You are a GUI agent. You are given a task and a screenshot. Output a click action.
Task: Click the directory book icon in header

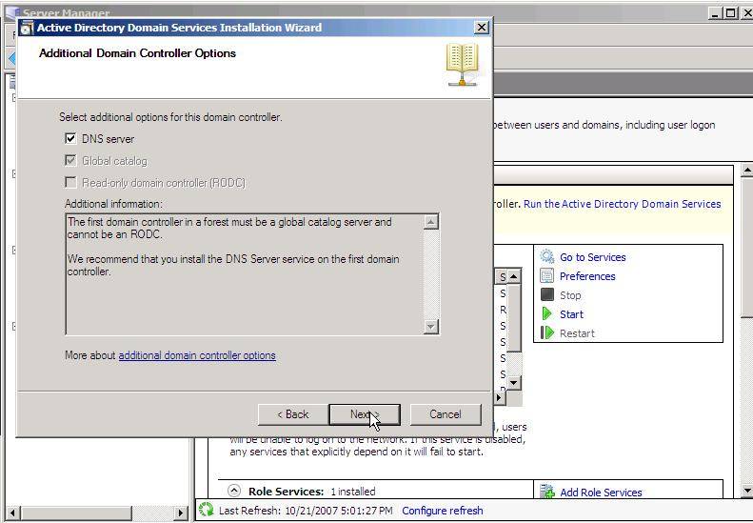[462, 65]
